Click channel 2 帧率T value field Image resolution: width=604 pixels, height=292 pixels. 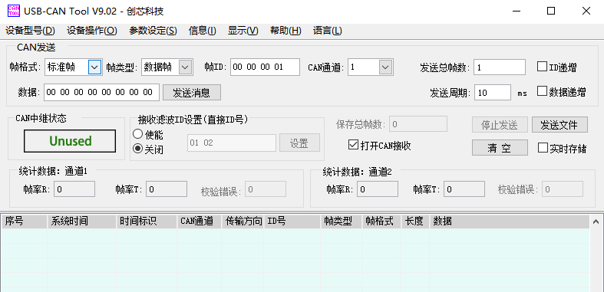pos(464,189)
